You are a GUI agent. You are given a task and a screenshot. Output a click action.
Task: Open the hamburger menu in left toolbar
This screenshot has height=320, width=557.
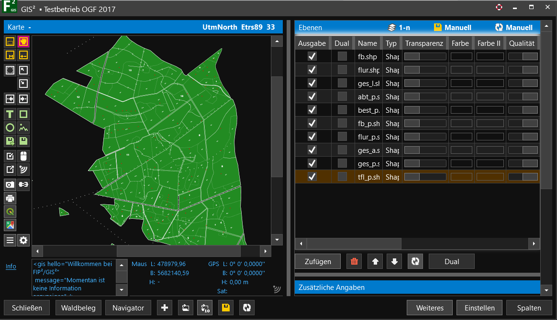tap(10, 240)
